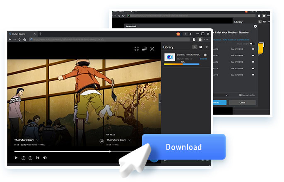
Task: Close the Hulu video player with X
Action: (x=152, y=49)
